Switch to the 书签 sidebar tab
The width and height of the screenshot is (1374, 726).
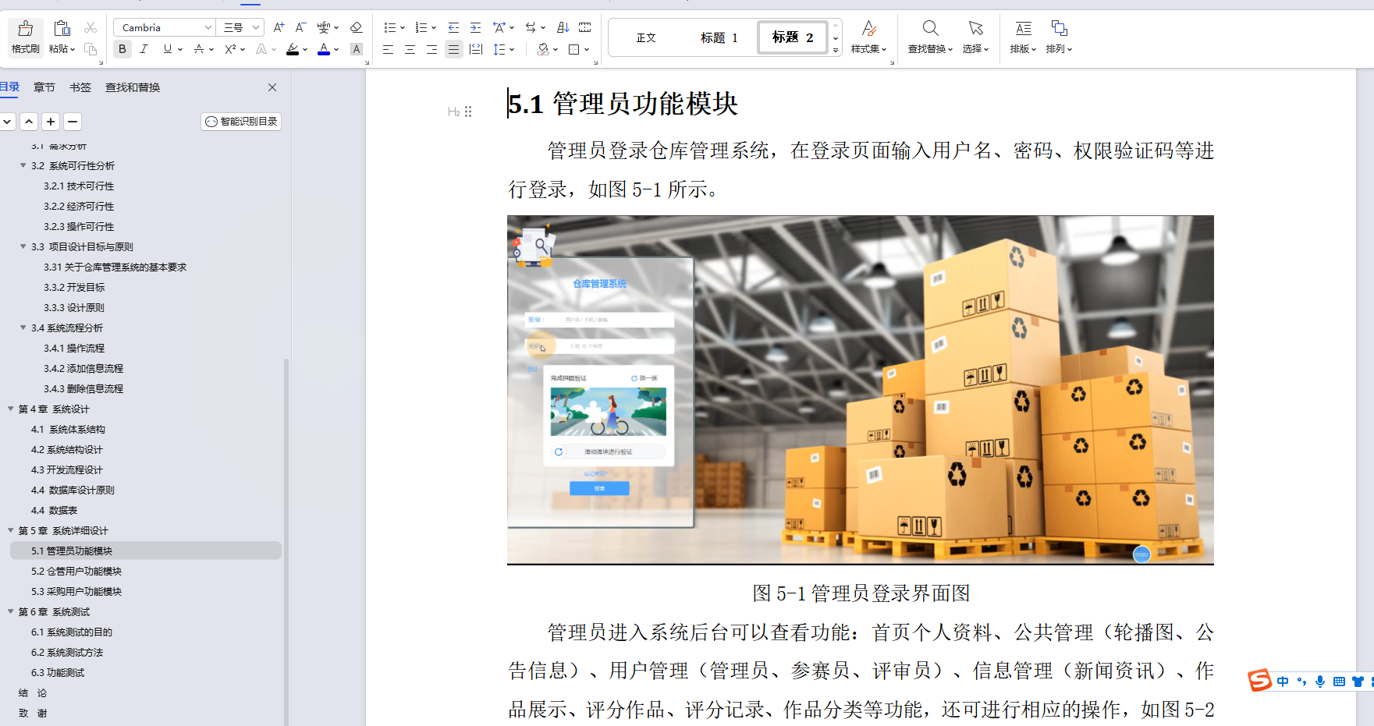[x=80, y=87]
